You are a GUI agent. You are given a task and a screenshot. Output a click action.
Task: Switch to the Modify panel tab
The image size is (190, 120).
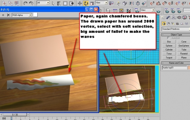[168, 18]
